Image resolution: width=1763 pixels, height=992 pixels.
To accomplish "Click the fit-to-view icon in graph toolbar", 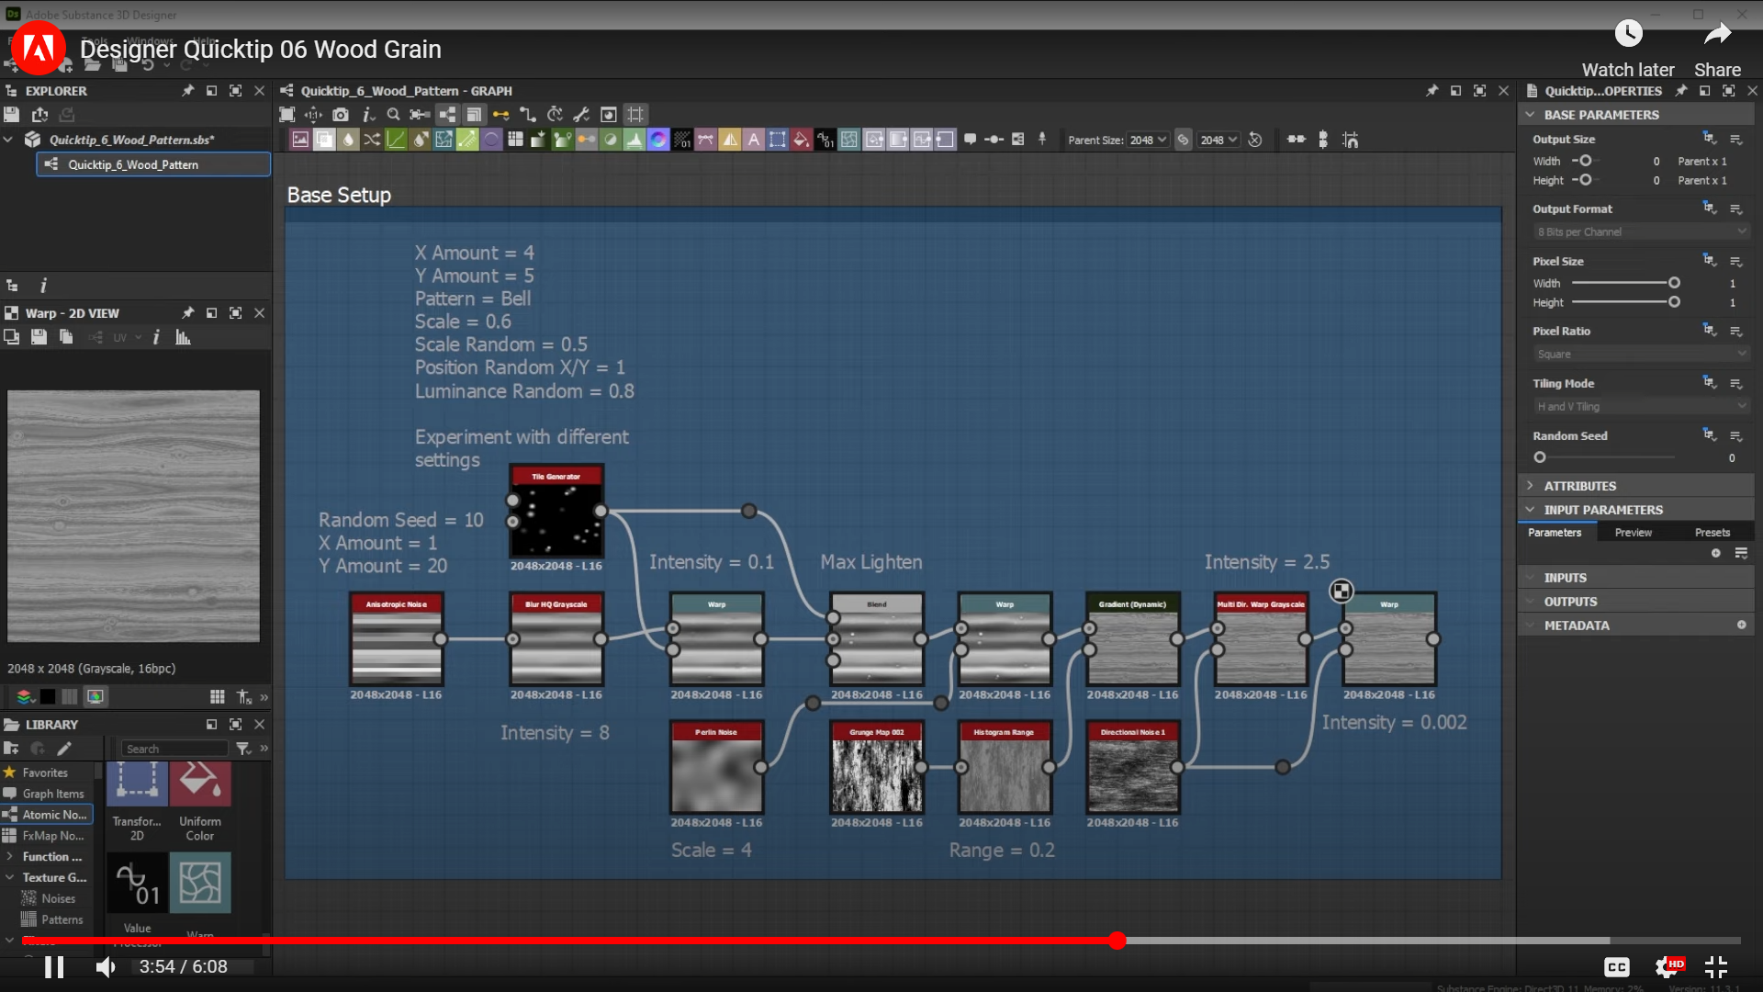I will pos(287,115).
